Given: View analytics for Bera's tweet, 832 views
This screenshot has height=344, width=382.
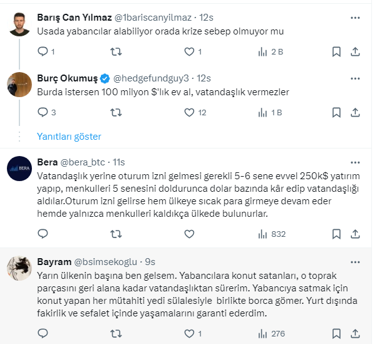Looking at the screenshot, I should pos(272,234).
